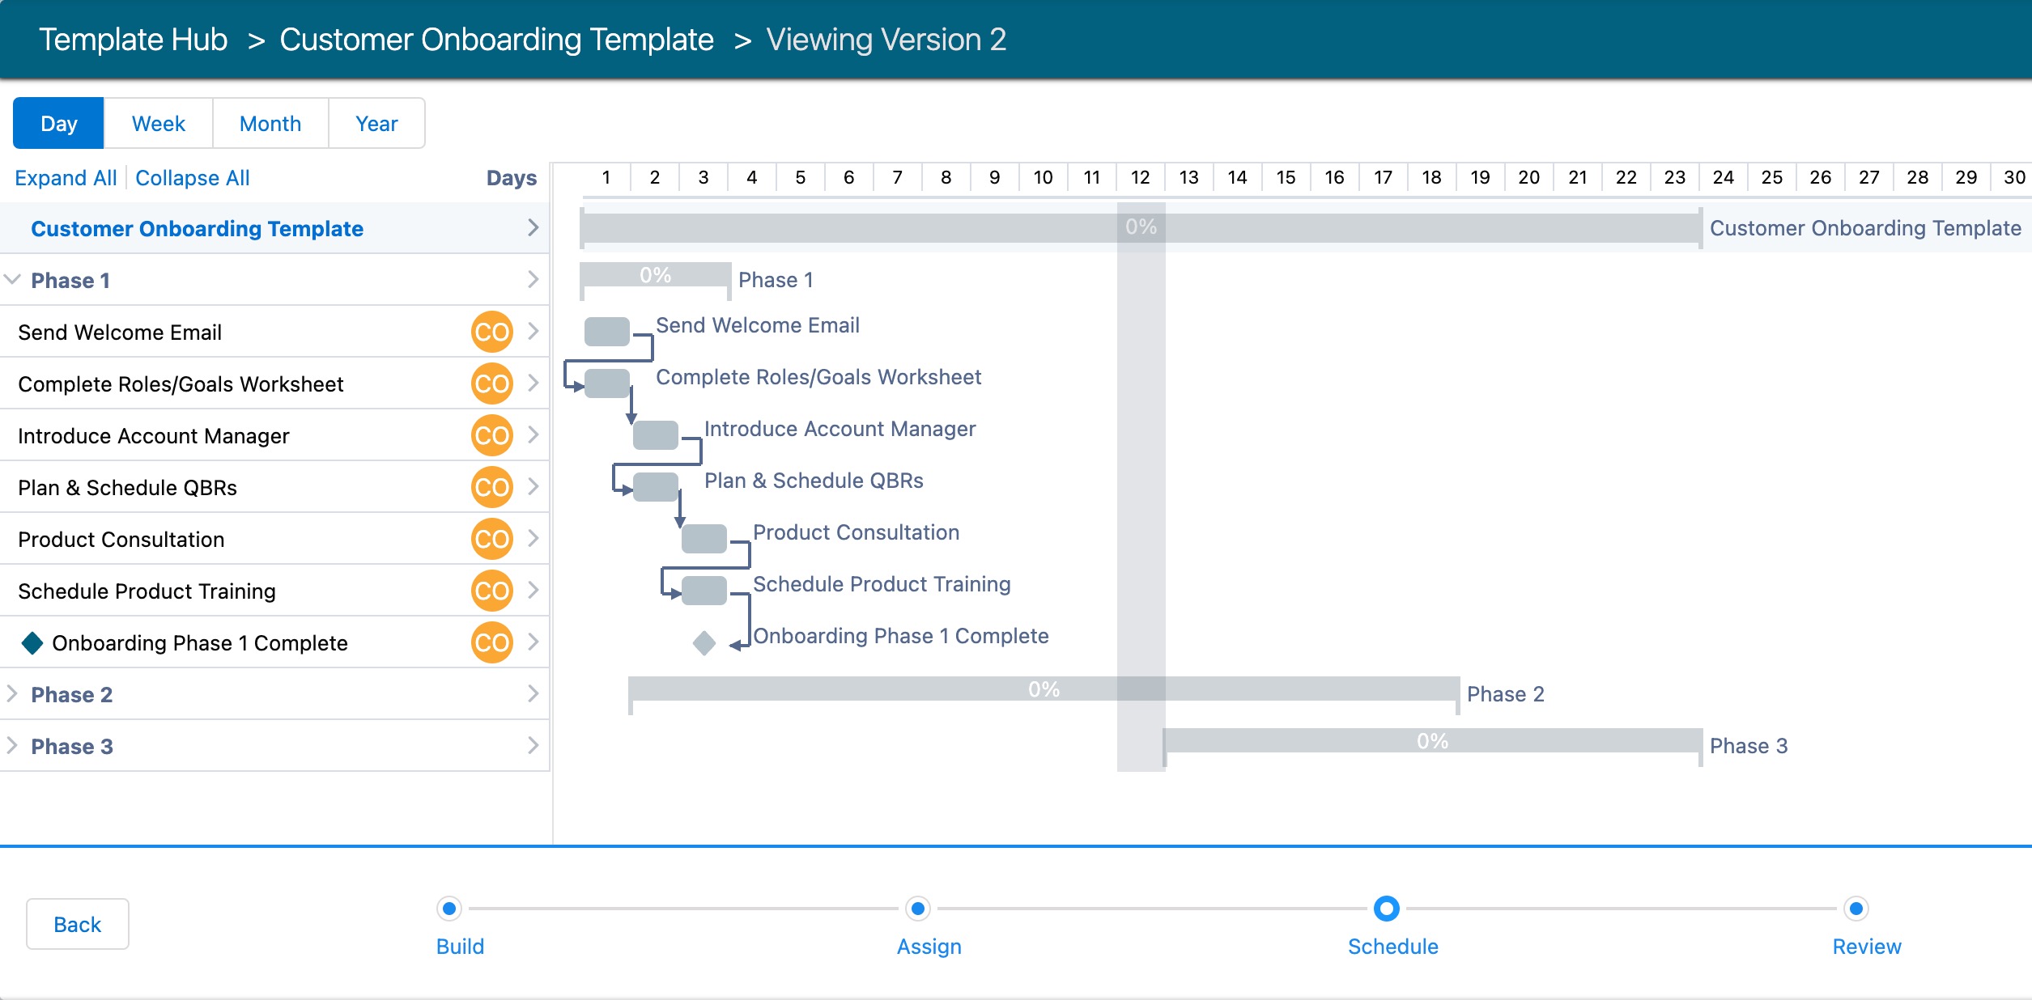2032x1000 pixels.
Task: Click the Back button
Action: (77, 923)
